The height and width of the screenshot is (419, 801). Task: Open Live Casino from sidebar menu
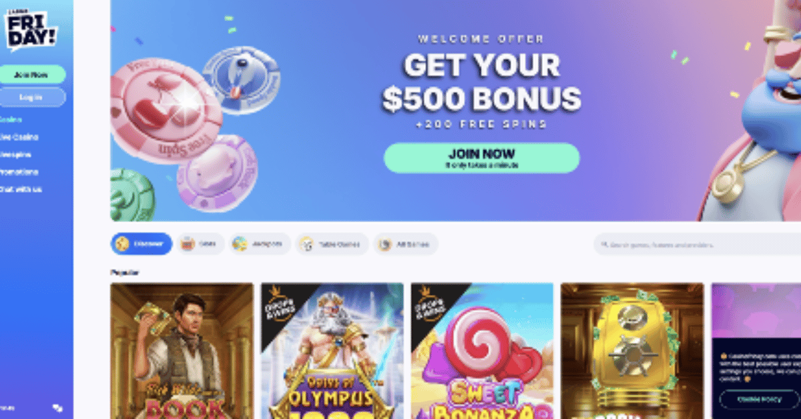(x=19, y=137)
